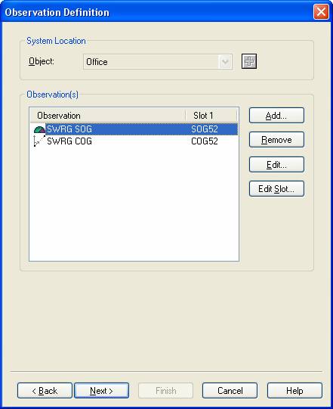Click the SWRG SOG speedometer icon
The image size is (333, 409).
tap(39, 129)
